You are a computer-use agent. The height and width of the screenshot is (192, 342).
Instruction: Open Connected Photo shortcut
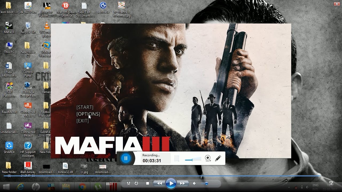point(28,130)
